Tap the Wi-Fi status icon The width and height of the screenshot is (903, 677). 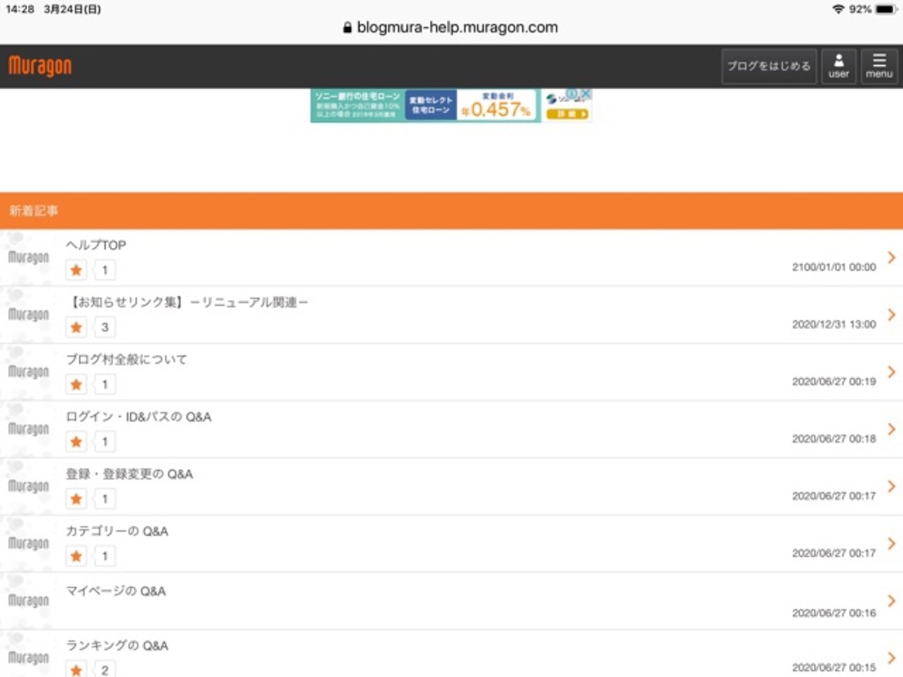(838, 9)
